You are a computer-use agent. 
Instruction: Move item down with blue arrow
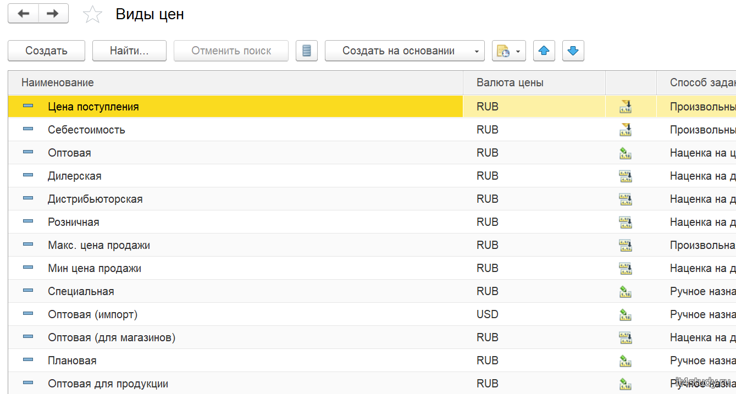coord(573,51)
